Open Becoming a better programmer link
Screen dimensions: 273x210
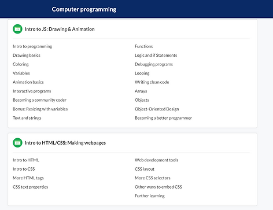(x=163, y=118)
